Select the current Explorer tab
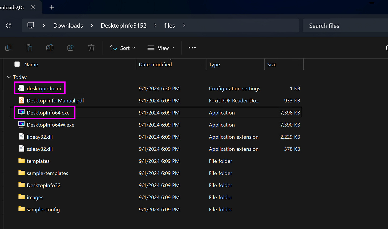 click(16, 7)
